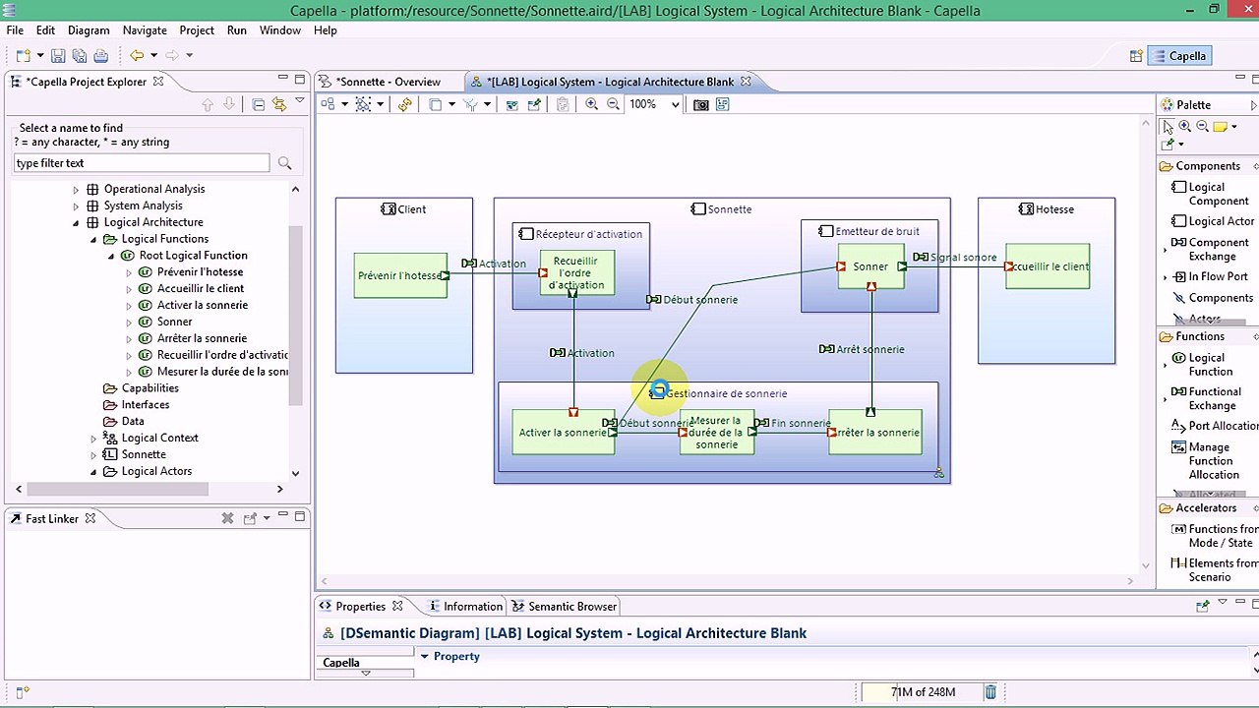
Task: Click the garbage collector trash icon
Action: point(990,692)
